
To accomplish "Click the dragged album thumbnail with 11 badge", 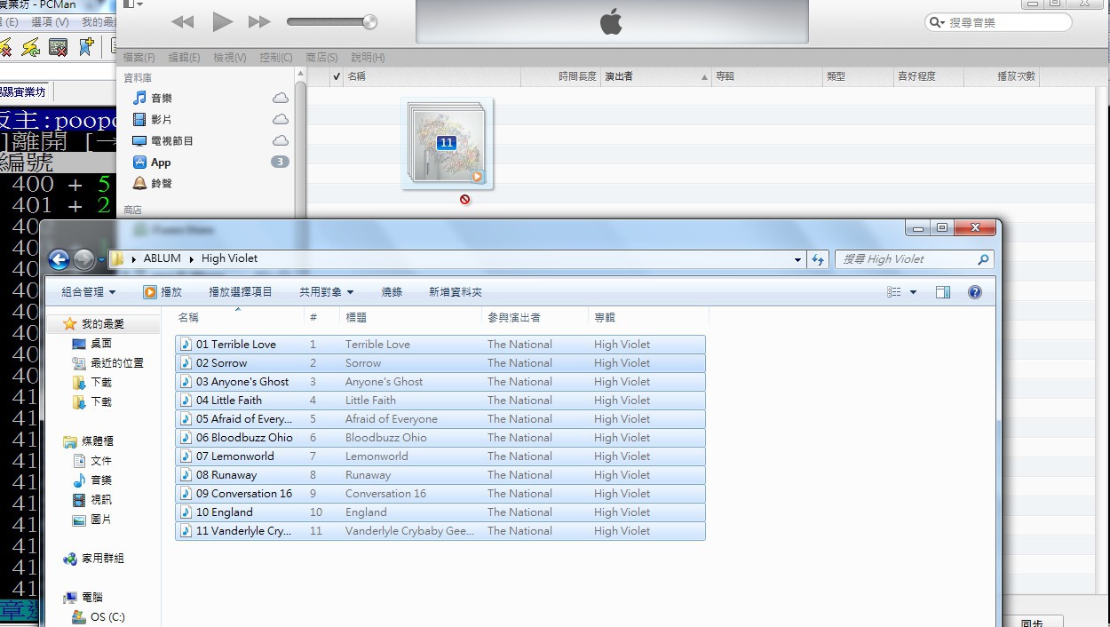I will pyautogui.click(x=447, y=143).
